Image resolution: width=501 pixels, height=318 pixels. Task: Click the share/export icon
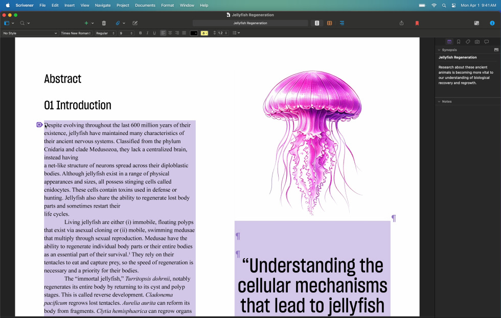[x=401, y=23]
